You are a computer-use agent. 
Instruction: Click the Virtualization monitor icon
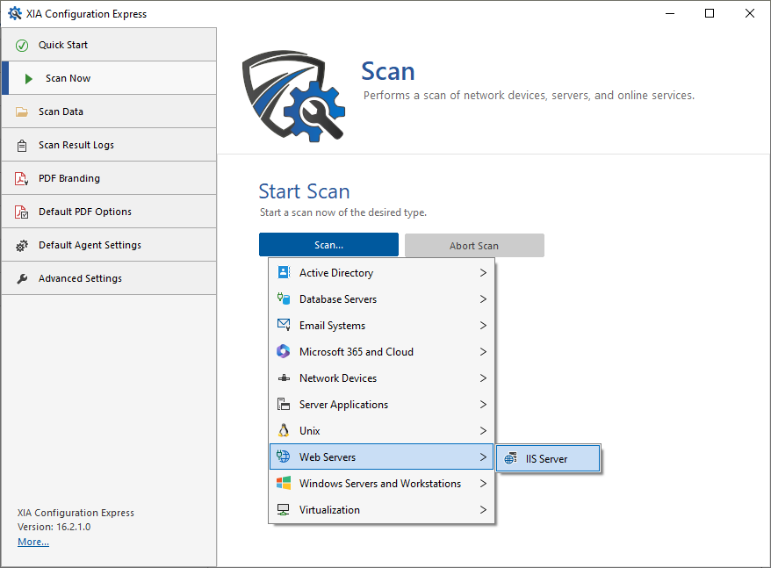tap(284, 509)
